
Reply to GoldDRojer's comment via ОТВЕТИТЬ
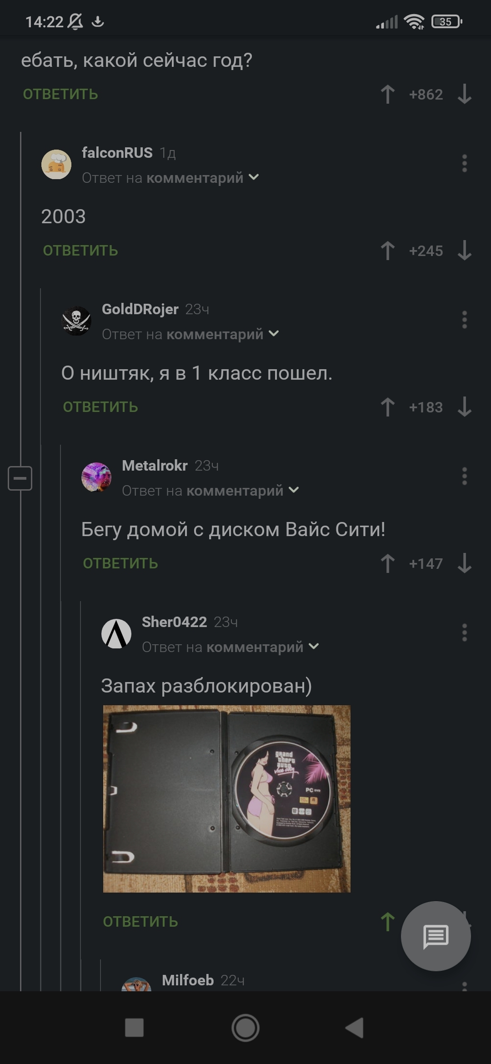(100, 407)
